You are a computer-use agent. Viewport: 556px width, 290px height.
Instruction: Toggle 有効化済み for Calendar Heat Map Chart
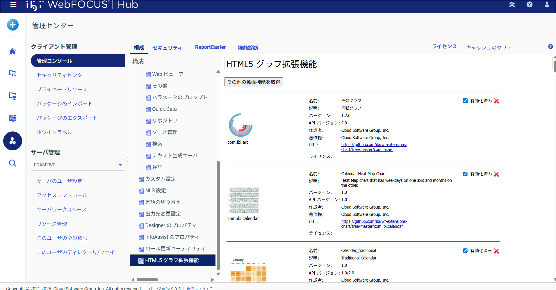tap(465, 174)
